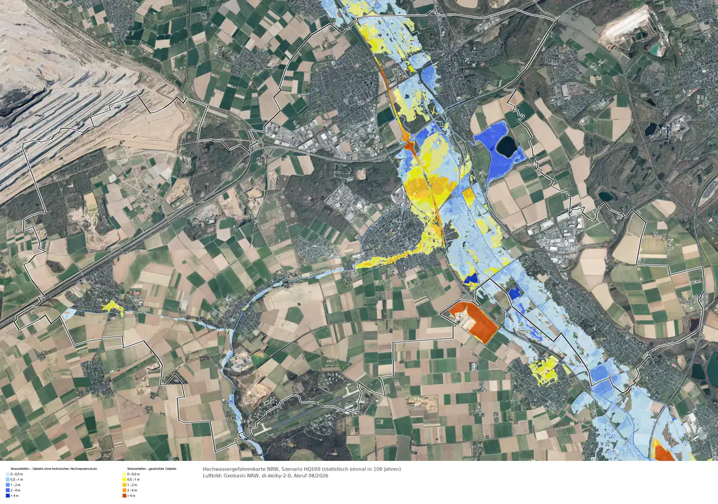The width and height of the screenshot is (718, 504).
Task: Click the '2 - 4 m' label in the protected-areas legend
Action: (132, 490)
